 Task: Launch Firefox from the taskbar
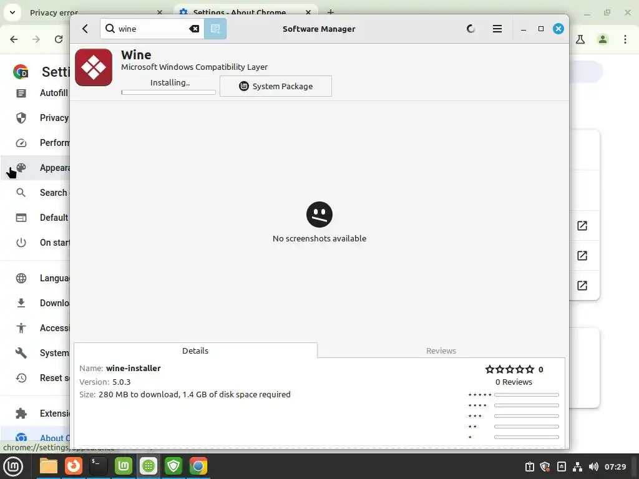[x=74, y=467]
